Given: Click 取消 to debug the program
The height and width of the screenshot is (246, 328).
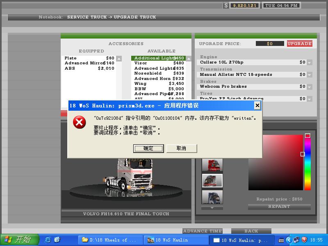Looking at the screenshot, I should (181, 148).
